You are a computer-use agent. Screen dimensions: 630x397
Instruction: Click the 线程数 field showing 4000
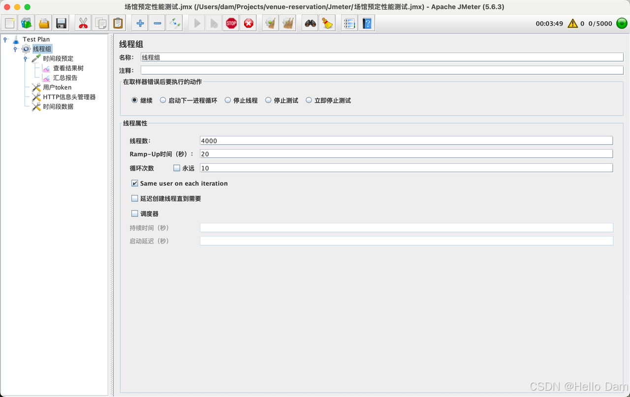[407, 141]
